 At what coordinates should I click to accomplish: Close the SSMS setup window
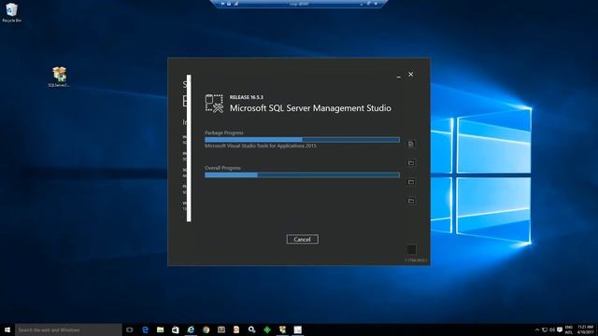[x=411, y=75]
